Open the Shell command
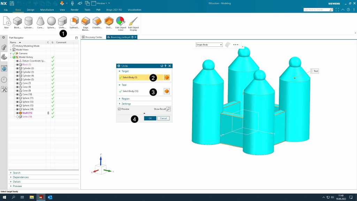The height and width of the screenshot is (201, 357). click(x=109, y=22)
